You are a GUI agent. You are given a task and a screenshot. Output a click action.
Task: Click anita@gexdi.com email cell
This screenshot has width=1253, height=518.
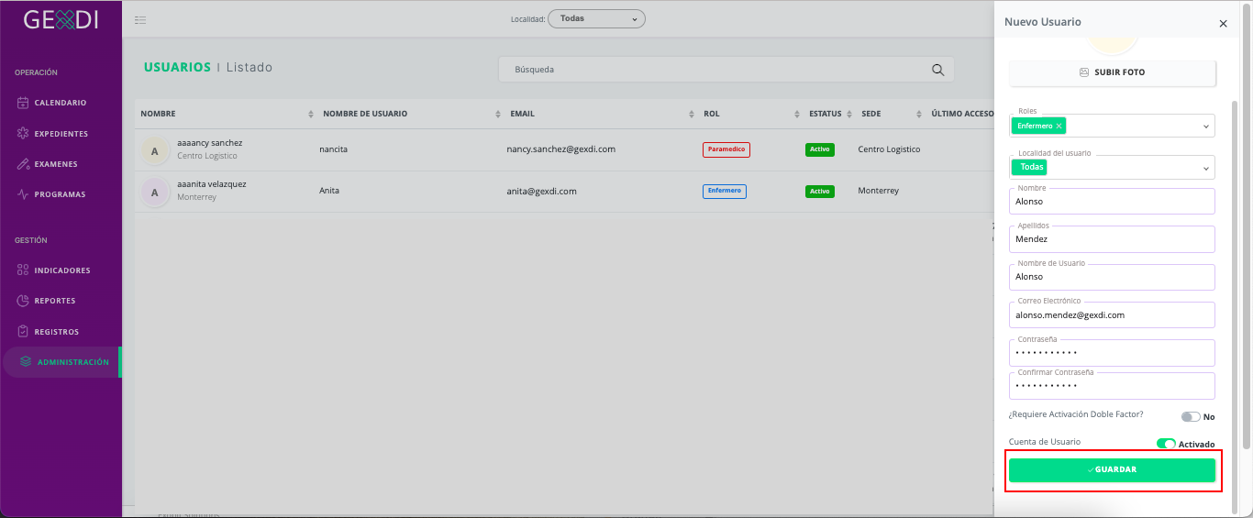(541, 191)
